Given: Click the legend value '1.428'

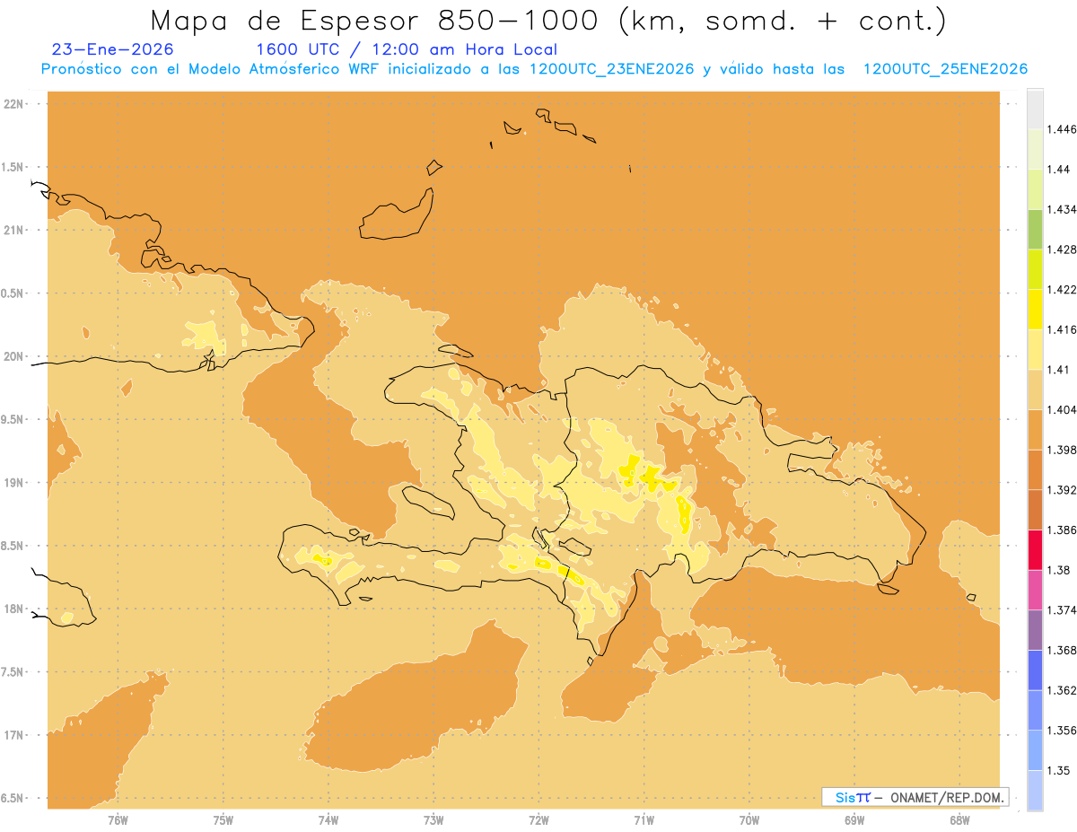Looking at the screenshot, I should pos(1064,250).
